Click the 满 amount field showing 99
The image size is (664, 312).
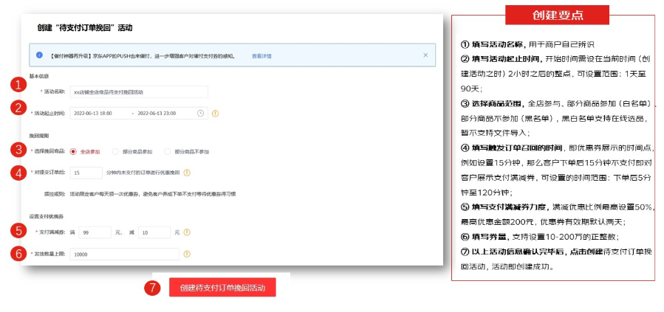[x=94, y=232]
